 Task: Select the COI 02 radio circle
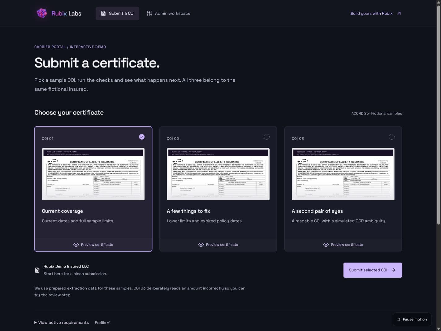click(267, 137)
